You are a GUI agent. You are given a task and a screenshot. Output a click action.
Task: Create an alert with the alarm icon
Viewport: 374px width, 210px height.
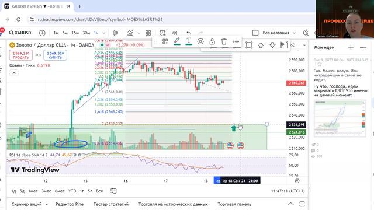pyautogui.click(x=162, y=33)
